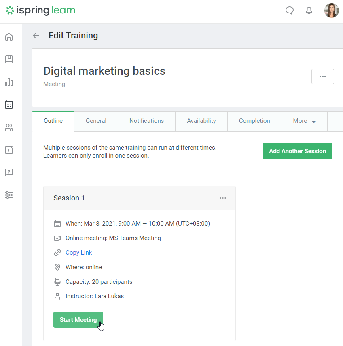Select the Availability tab

click(201, 121)
